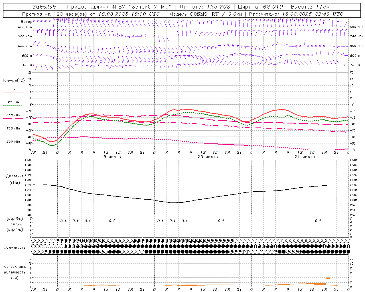
Task: Click the '(мм/1ч.)' hourly precipitation label
Action: (x=15, y=230)
